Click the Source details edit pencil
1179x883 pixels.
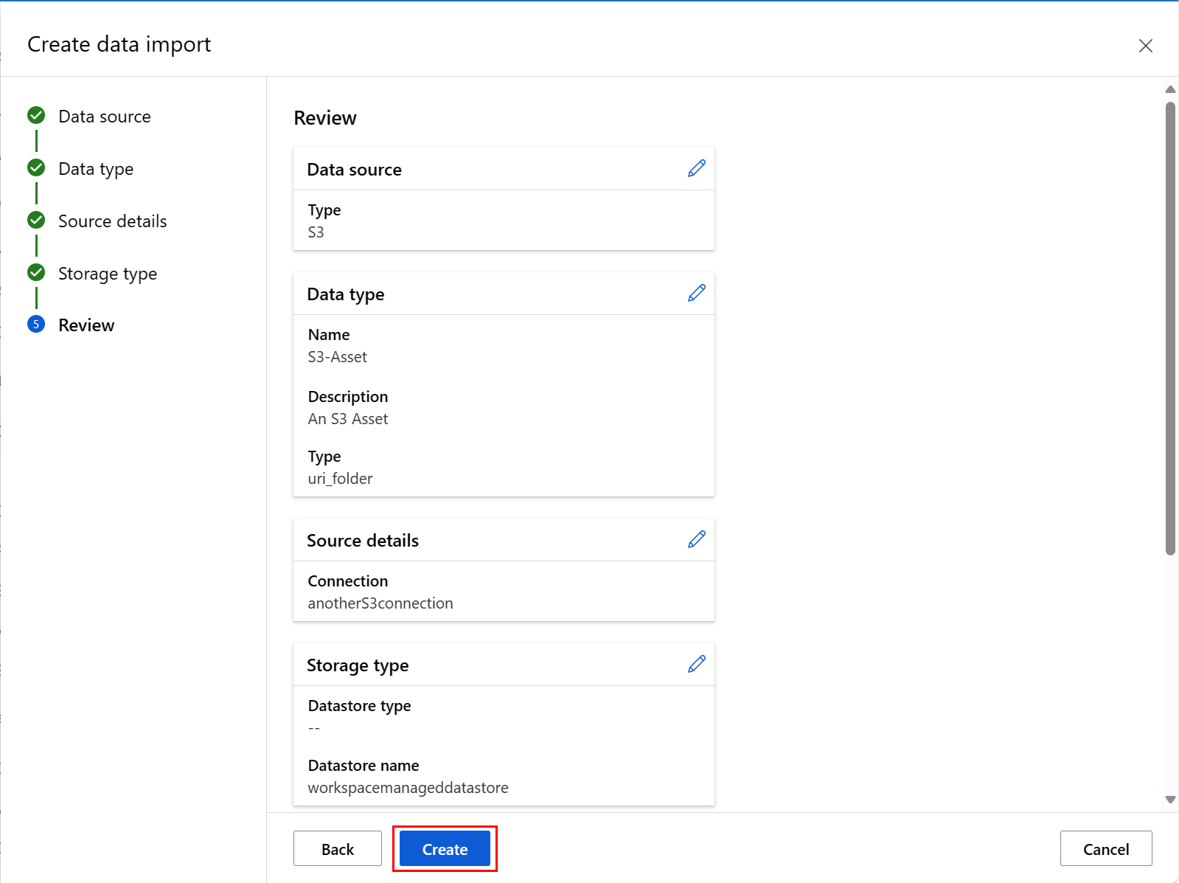pos(696,540)
